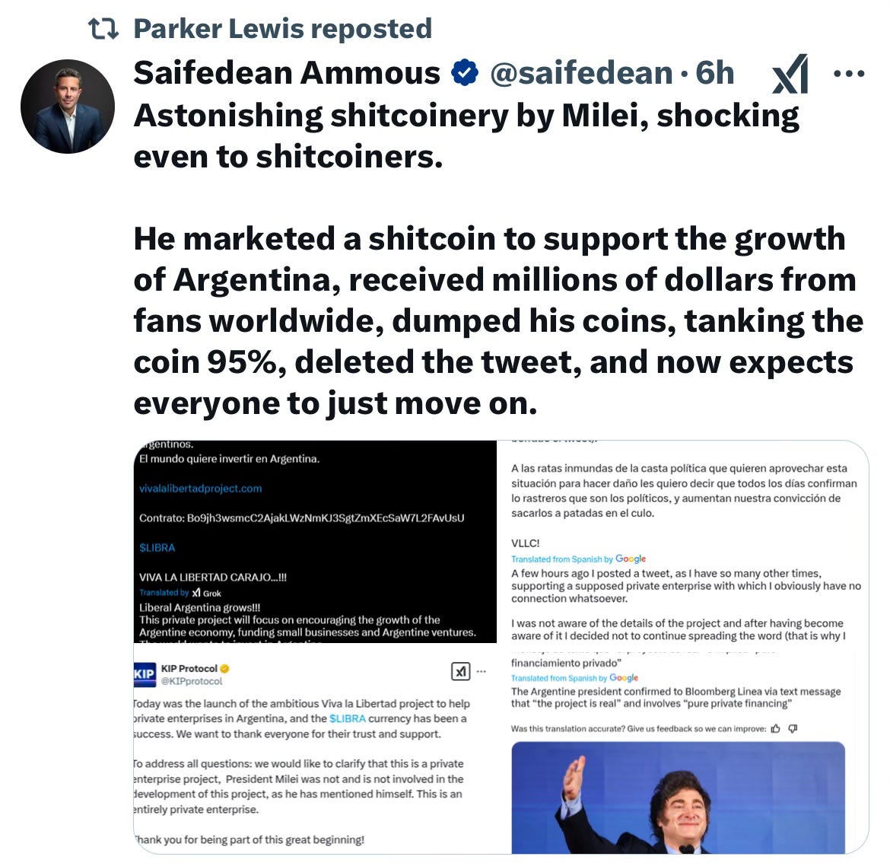Click the tweet's 6h timestamp
The image size is (890, 863).
pos(714,73)
